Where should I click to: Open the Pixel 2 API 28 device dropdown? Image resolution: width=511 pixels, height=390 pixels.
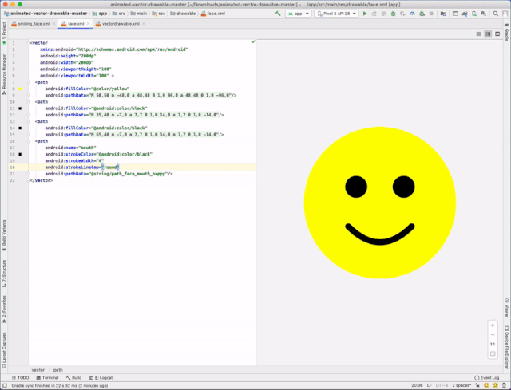point(338,14)
